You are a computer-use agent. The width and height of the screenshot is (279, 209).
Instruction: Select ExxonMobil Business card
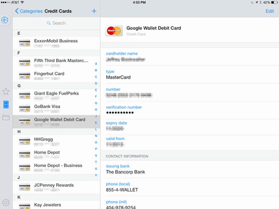(x=56, y=43)
